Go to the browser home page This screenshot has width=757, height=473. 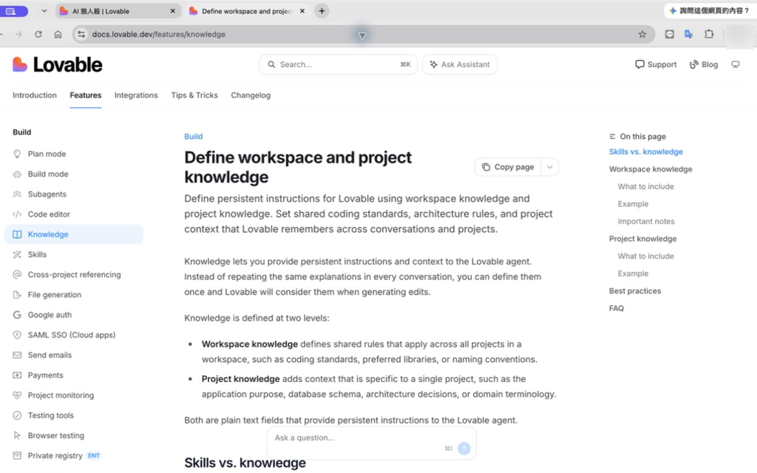[x=58, y=34]
